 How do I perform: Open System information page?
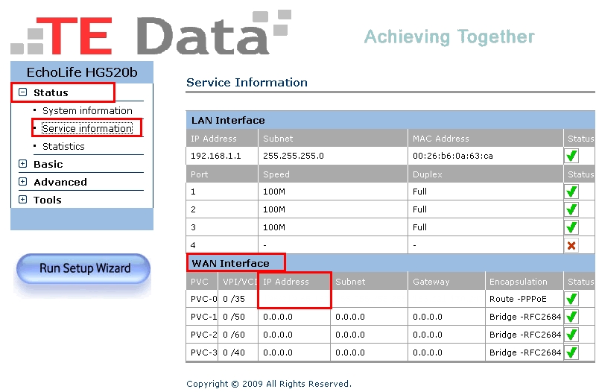point(87,110)
